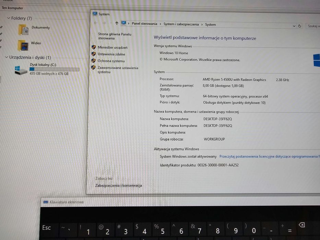Click the Windows logo in System window
The image size is (320, 240).
point(317,60)
